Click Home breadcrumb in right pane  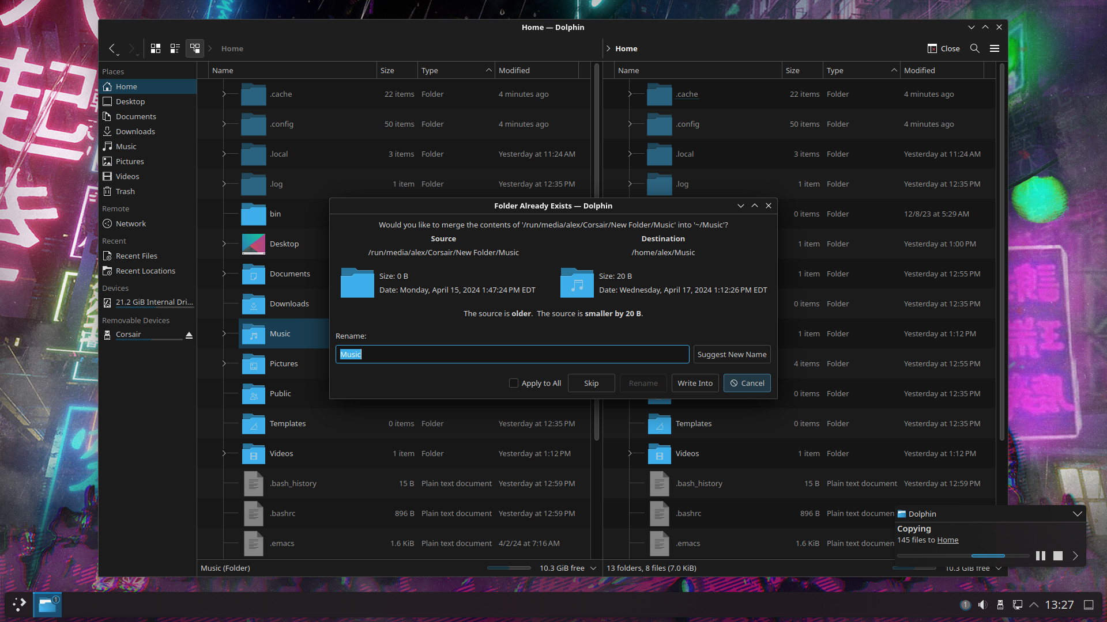(x=626, y=48)
